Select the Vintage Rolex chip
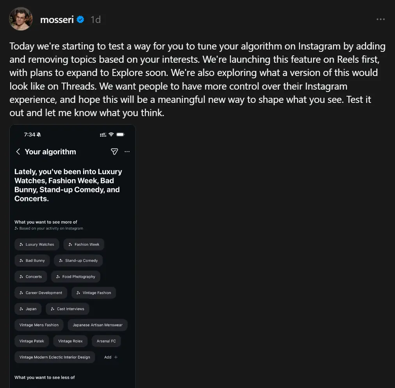Viewport: 395px width, 388px height. (x=71, y=341)
